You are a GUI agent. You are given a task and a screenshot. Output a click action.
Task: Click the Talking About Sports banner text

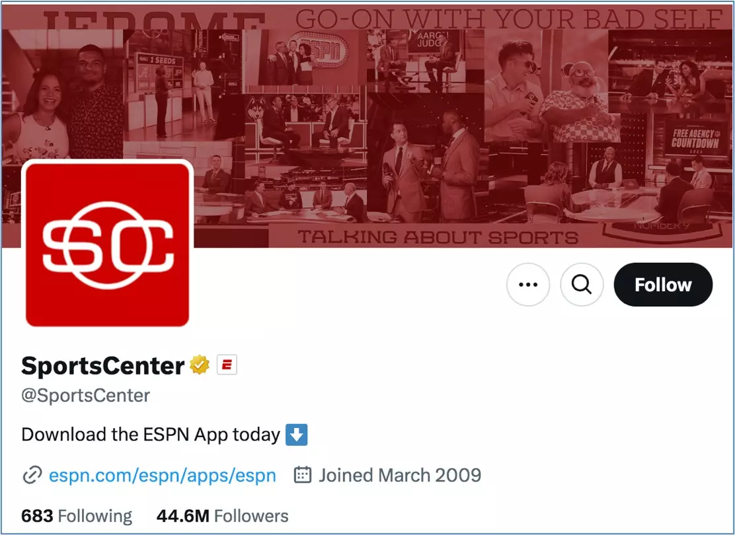[438, 237]
